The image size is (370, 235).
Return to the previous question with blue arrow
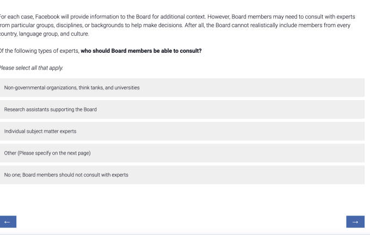click(7, 221)
